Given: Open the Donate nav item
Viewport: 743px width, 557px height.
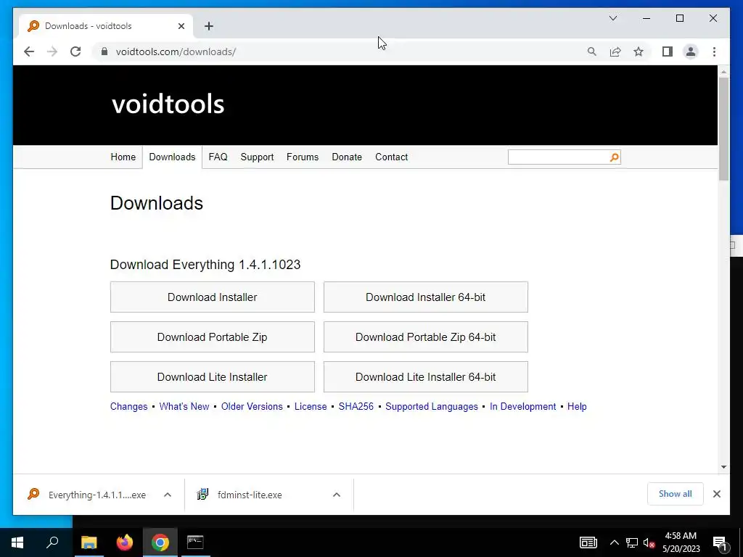Looking at the screenshot, I should [347, 157].
